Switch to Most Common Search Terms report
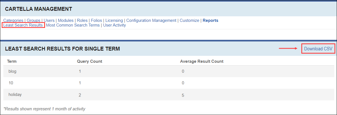Image resolution: width=337 pixels, height=115 pixels. 73,25
